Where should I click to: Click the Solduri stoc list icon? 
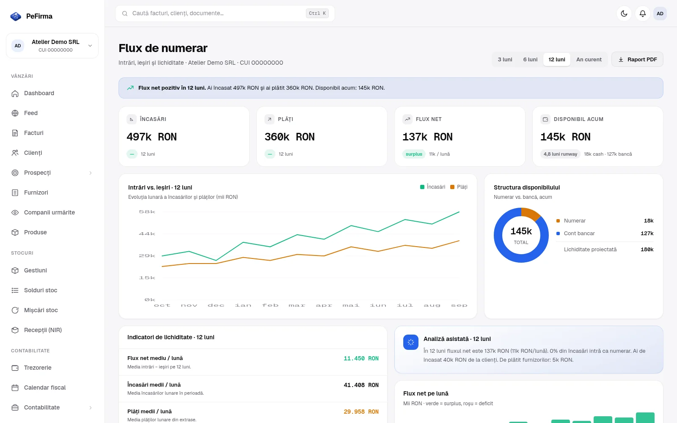coord(15,291)
